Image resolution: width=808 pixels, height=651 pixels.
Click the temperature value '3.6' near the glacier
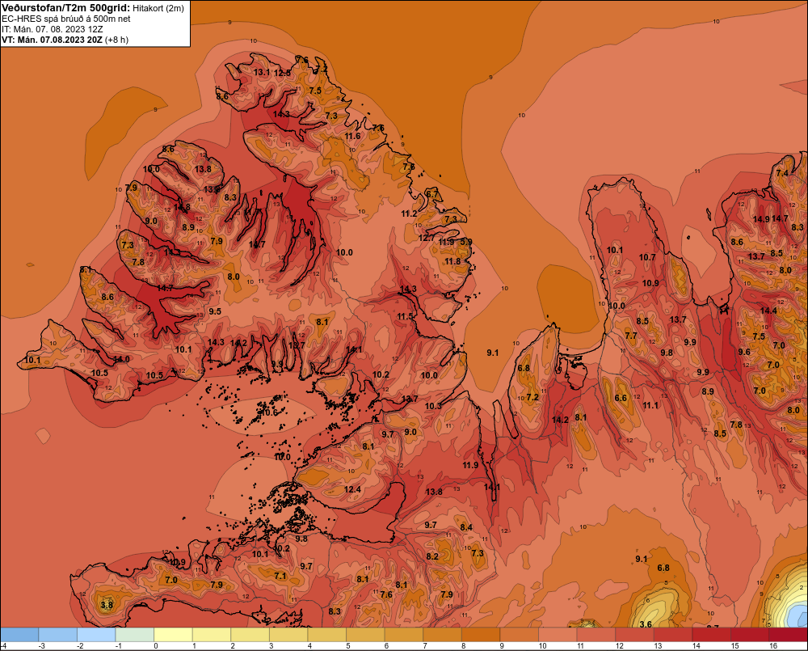pos(645,624)
